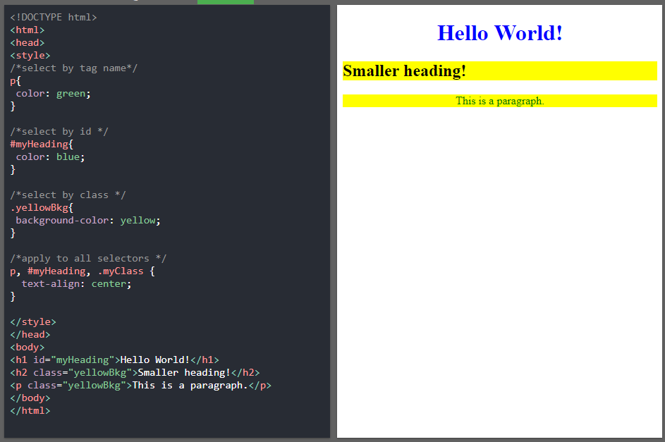Click the blue Hello World! heading in preview

(x=499, y=32)
